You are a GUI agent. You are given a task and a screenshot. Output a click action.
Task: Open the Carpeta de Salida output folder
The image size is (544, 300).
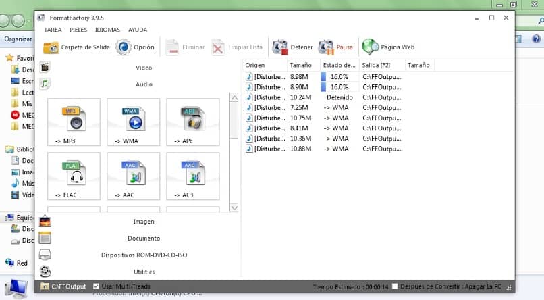click(x=77, y=47)
